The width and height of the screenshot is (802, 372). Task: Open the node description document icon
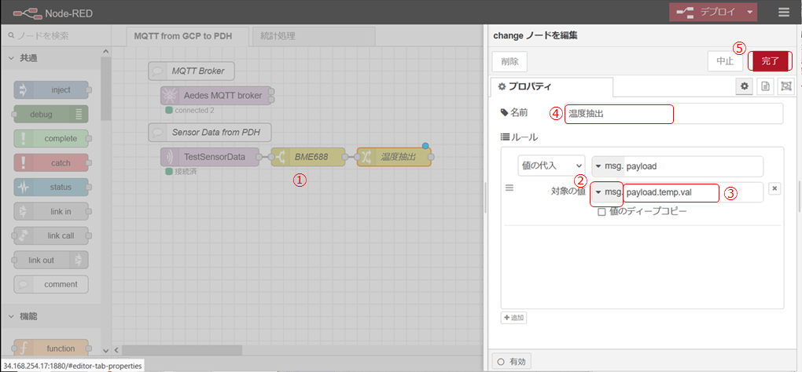pos(765,86)
